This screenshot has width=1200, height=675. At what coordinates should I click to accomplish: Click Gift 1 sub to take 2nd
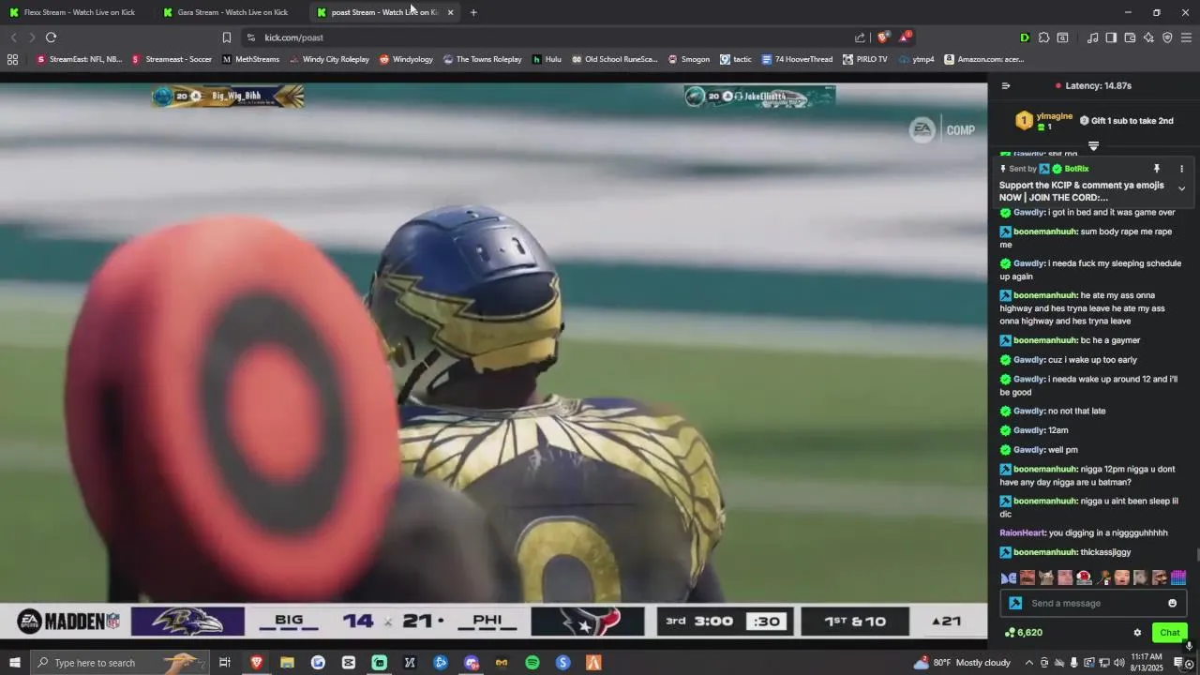pyautogui.click(x=1126, y=121)
